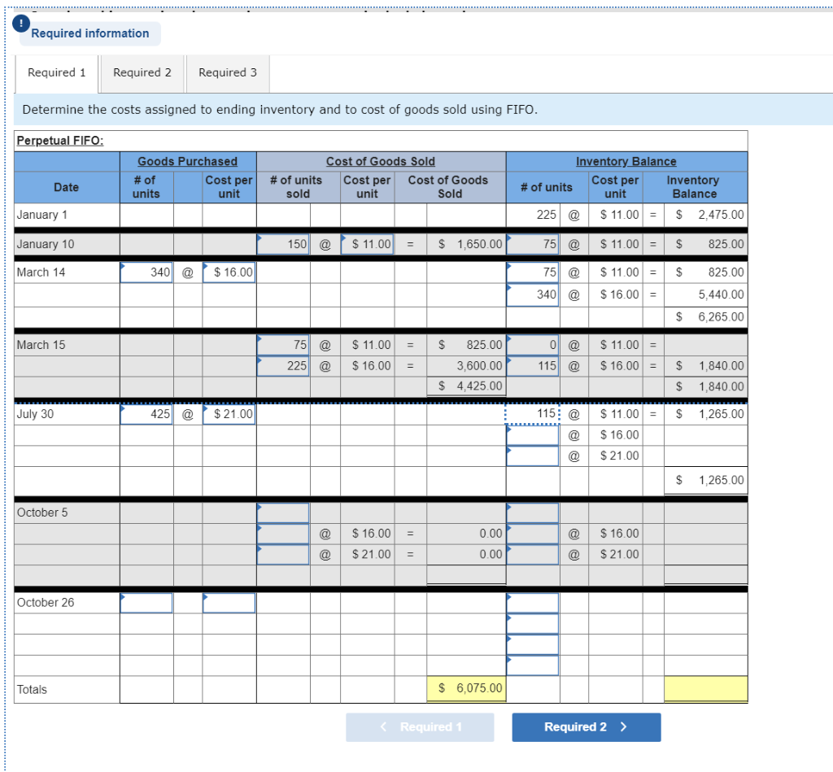Image resolution: width=833 pixels, height=772 pixels.
Task: Focus July 30 inventory units field showing 115
Action: (532, 414)
